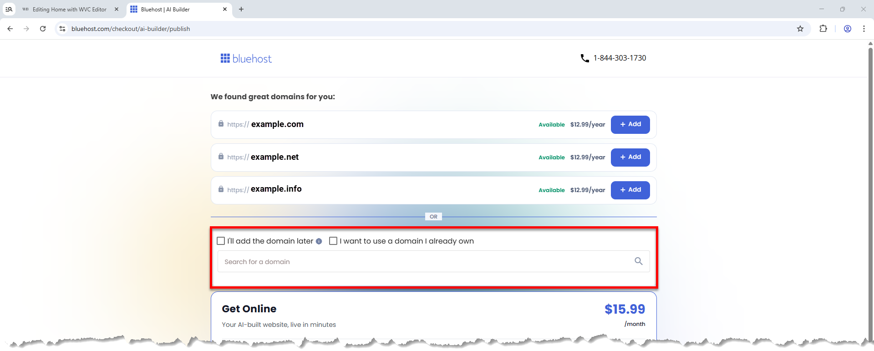Select the Bluehost AI Builder tab
The width and height of the screenshot is (874, 351).
pyautogui.click(x=179, y=9)
